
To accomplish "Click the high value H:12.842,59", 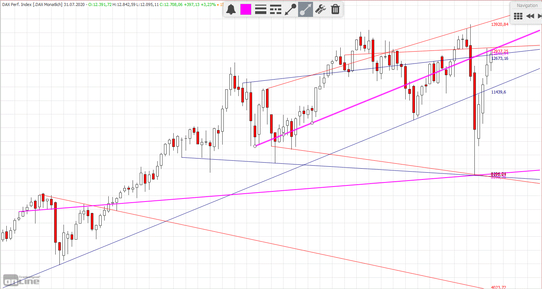I will tap(124, 4).
